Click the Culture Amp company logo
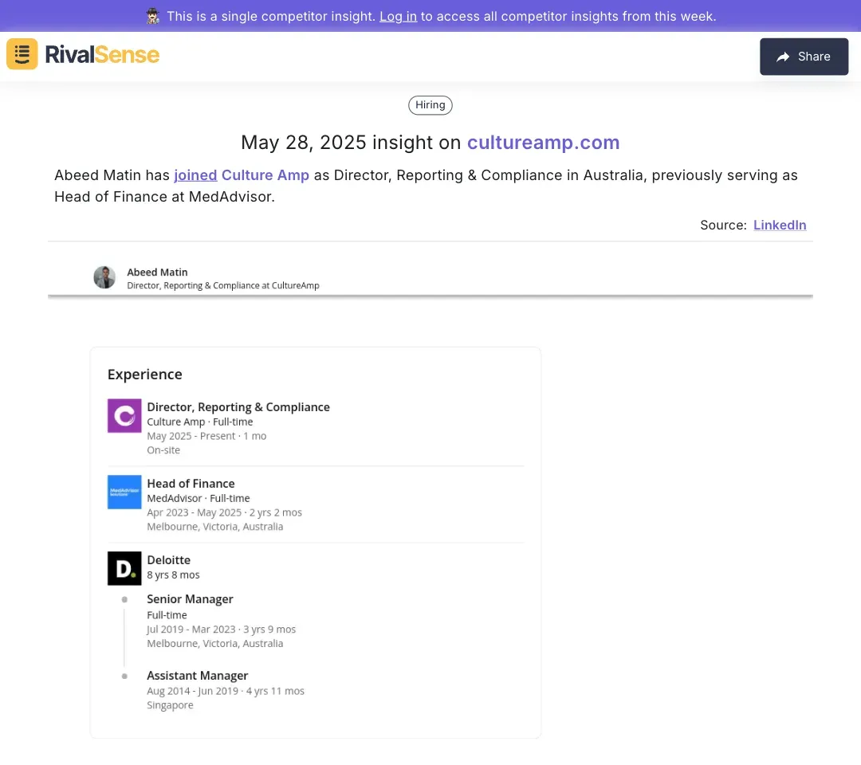The height and width of the screenshot is (765, 861). click(x=124, y=415)
